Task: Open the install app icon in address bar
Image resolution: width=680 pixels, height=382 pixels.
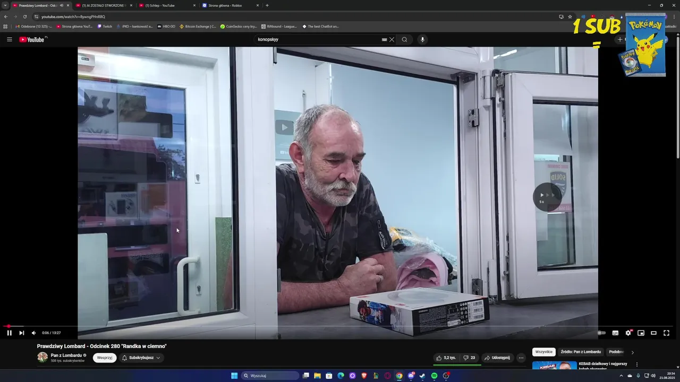Action: coord(561,16)
